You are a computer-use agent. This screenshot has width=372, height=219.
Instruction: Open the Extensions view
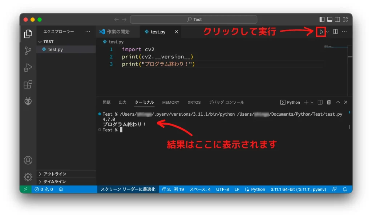click(28, 84)
